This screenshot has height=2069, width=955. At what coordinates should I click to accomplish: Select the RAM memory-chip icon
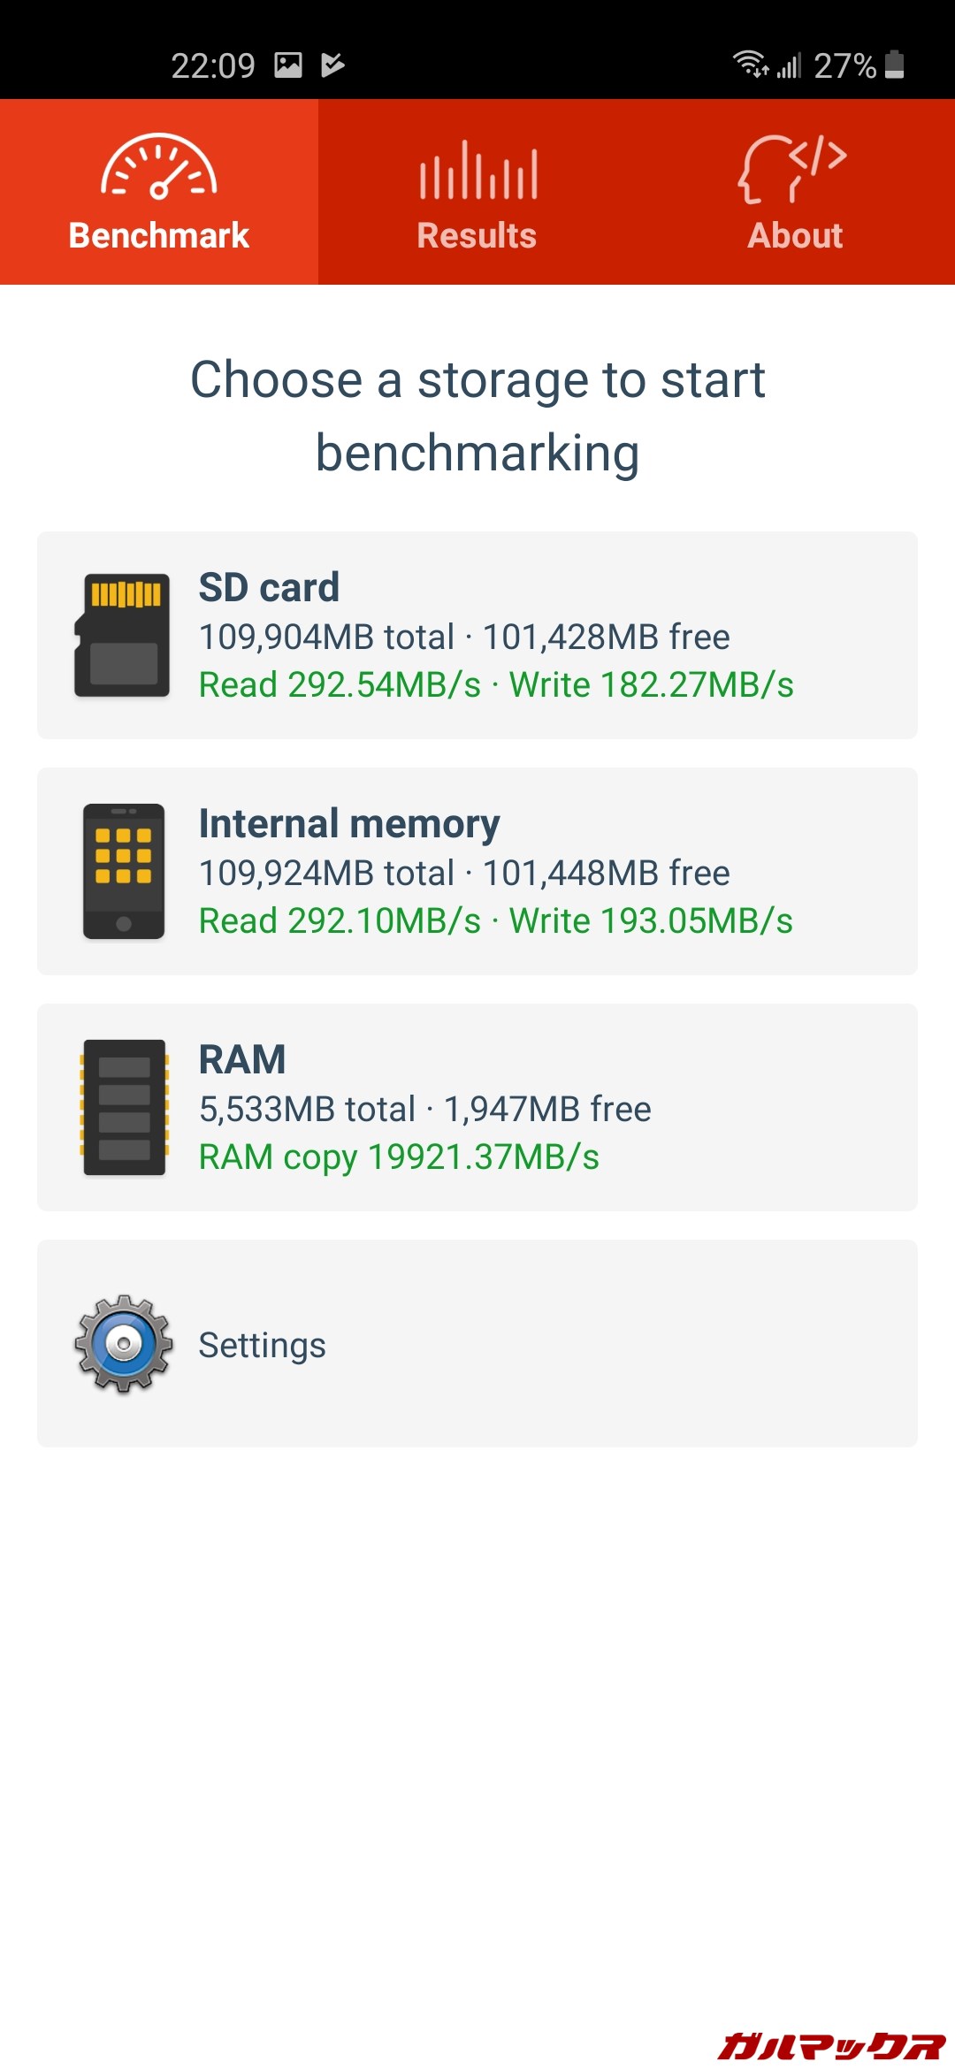tap(124, 1107)
